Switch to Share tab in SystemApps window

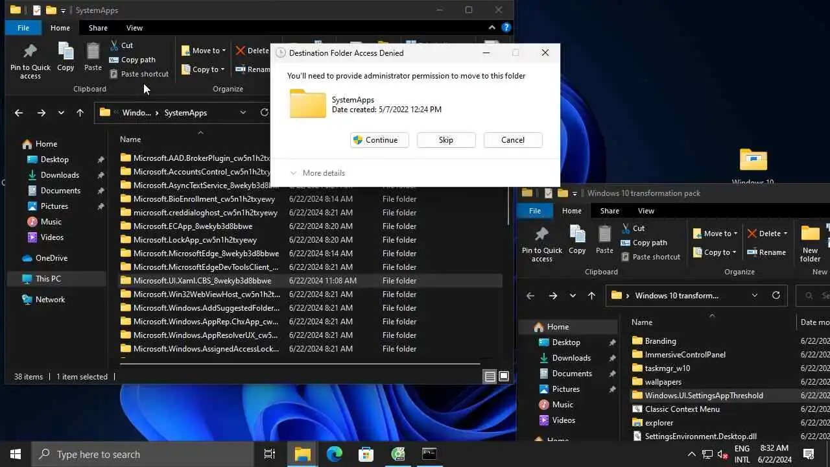98,28
